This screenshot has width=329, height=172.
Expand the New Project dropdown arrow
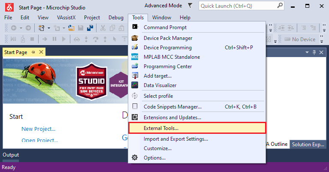tap(49, 28)
